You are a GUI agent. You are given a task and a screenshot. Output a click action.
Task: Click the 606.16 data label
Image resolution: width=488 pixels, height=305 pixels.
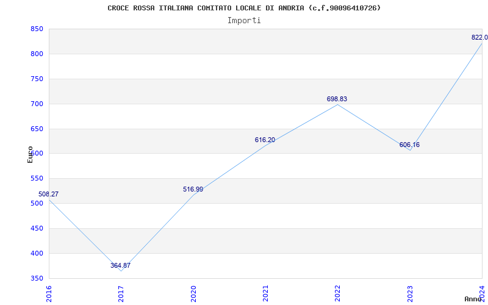click(409, 145)
